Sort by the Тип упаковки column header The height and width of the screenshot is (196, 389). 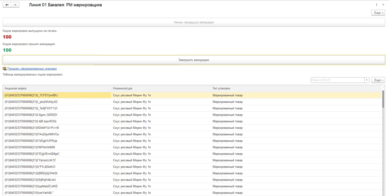(296, 88)
